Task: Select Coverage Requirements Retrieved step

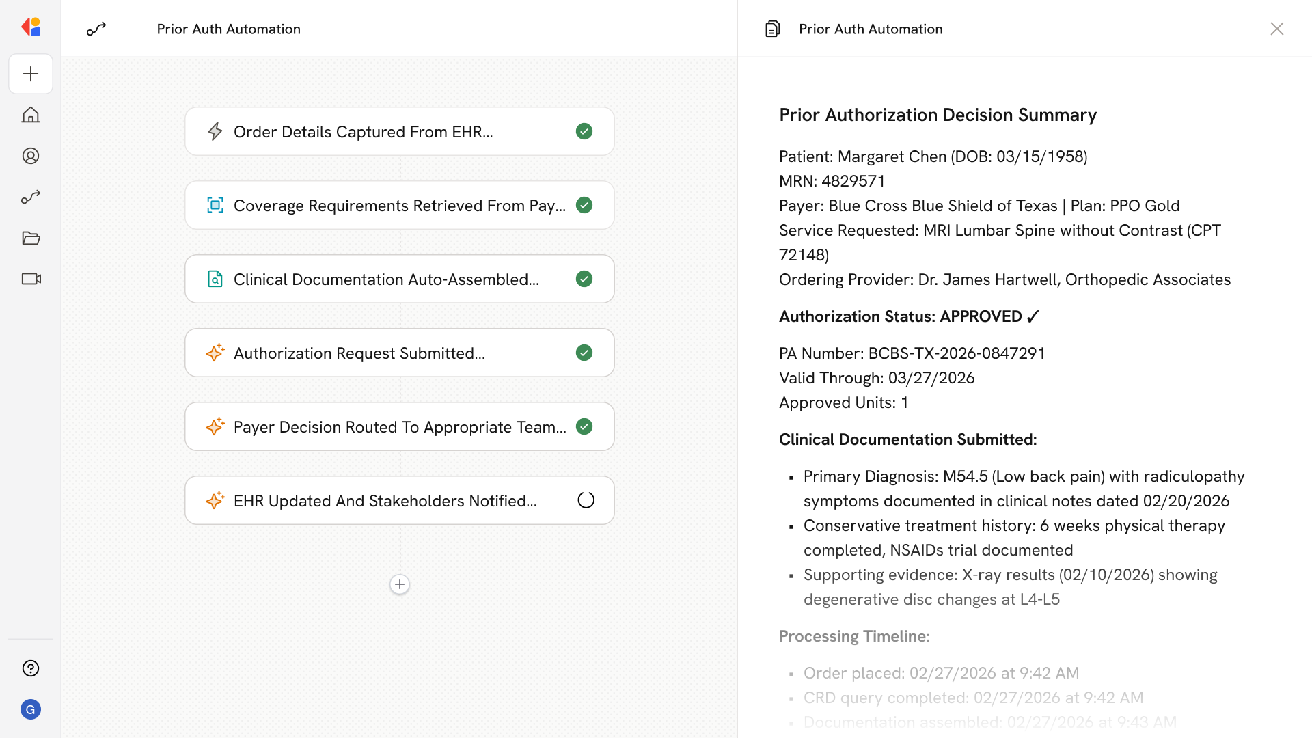Action: 399,205
